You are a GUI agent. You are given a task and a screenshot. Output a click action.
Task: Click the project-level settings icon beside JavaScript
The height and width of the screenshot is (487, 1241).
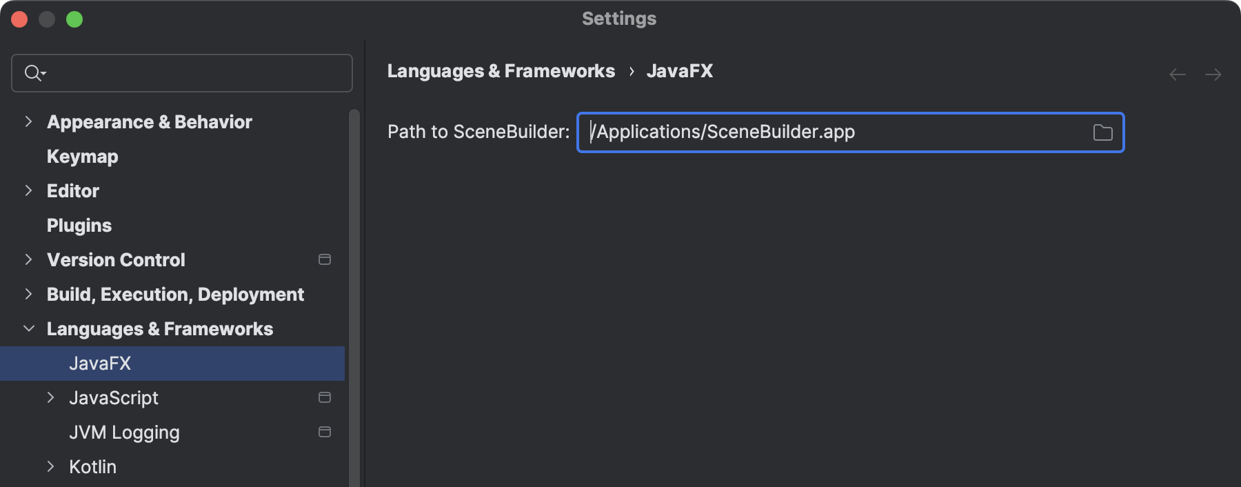pos(324,397)
